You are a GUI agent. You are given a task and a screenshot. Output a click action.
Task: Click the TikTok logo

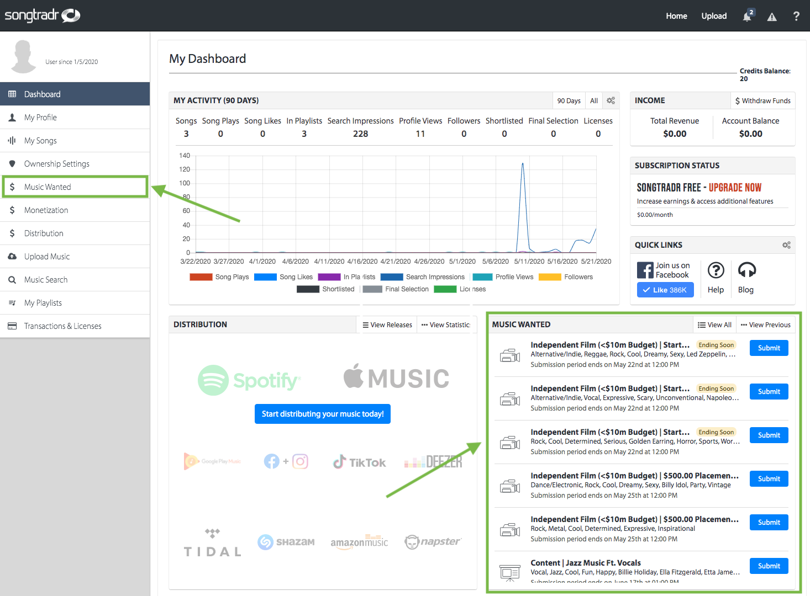pos(359,462)
